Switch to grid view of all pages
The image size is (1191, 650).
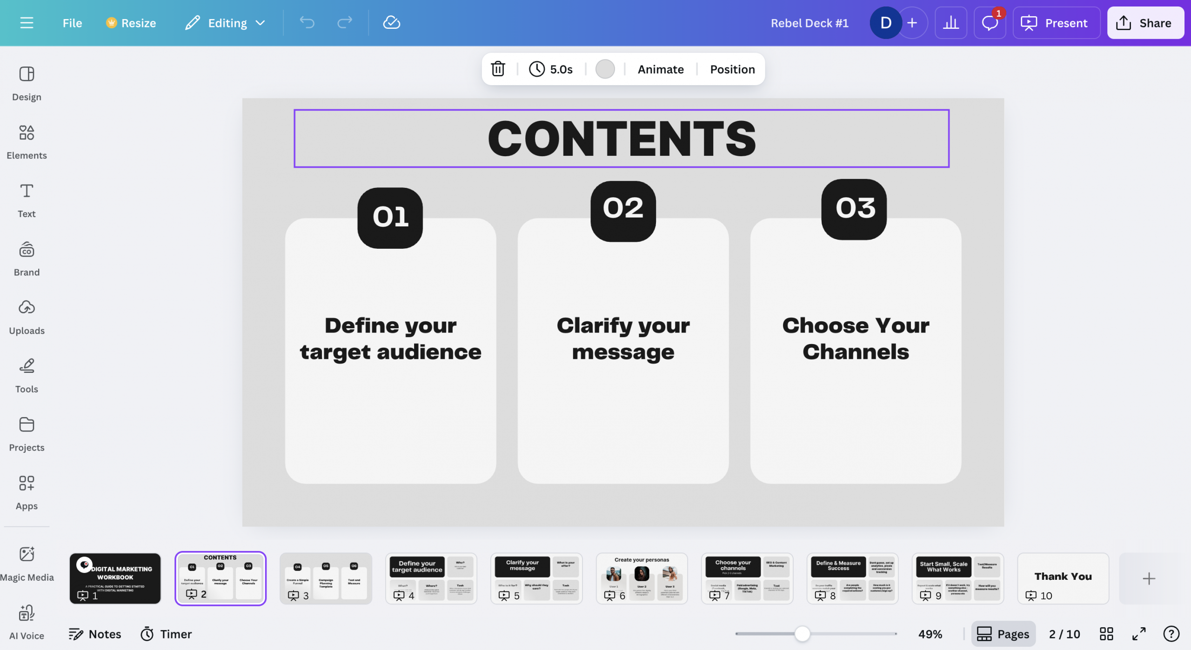(1107, 633)
